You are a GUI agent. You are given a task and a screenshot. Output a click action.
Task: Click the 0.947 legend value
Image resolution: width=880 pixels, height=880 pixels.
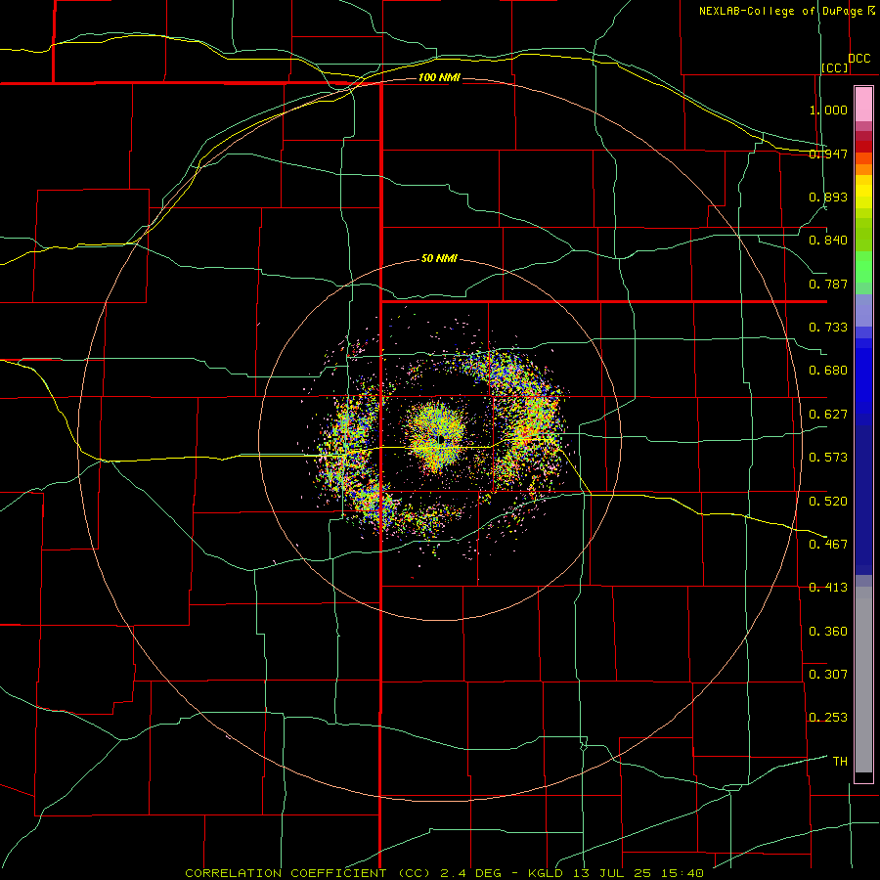828,154
